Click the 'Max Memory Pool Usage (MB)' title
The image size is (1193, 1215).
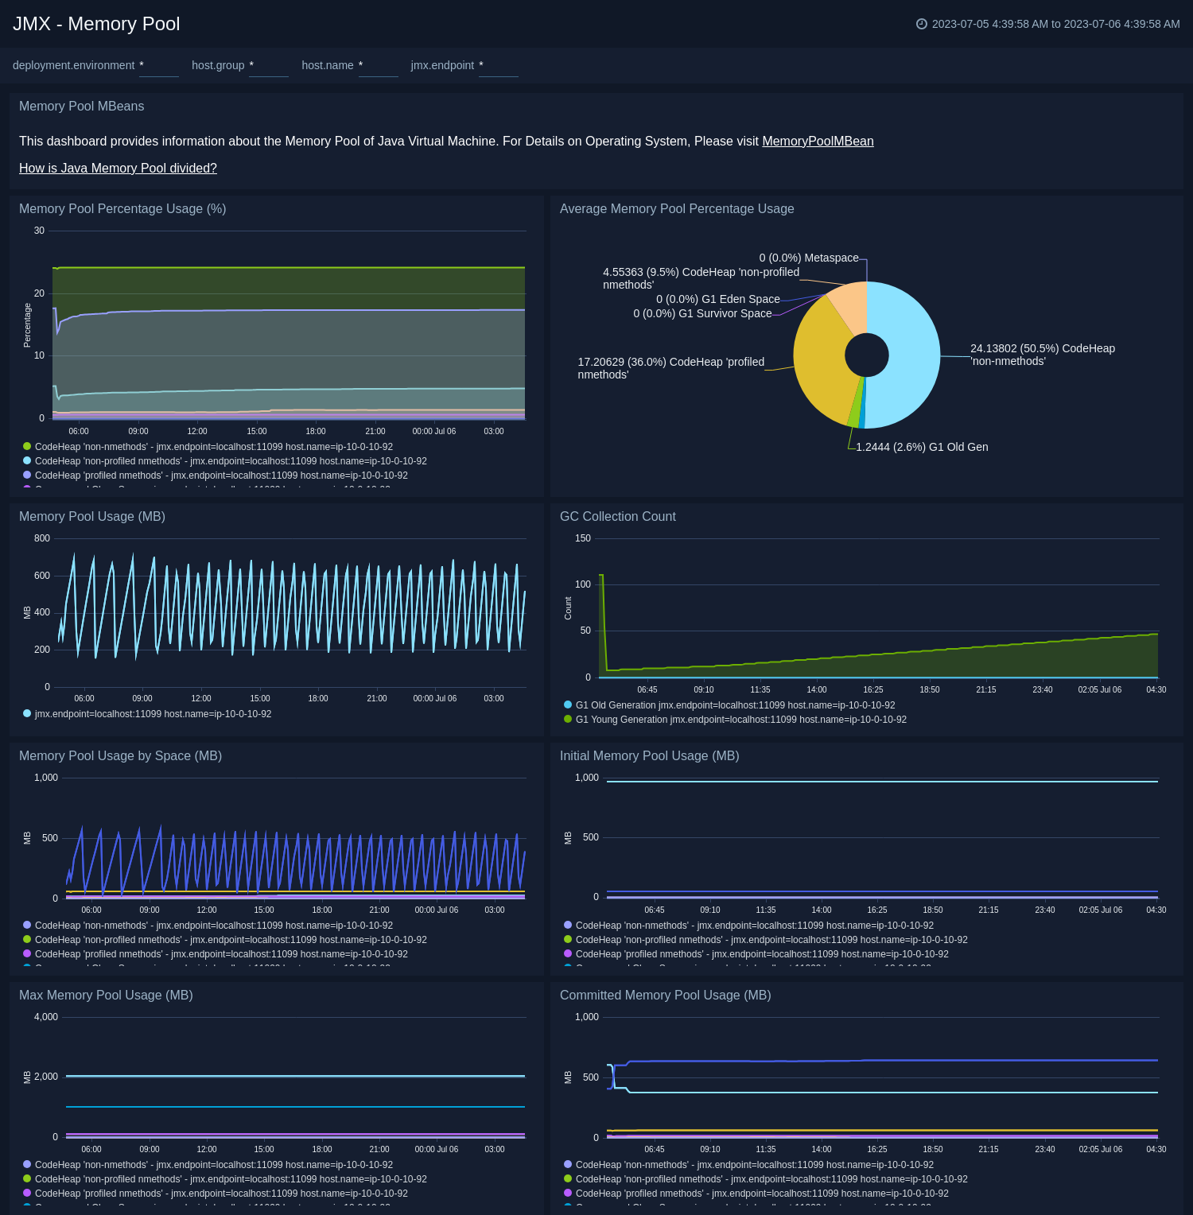(x=106, y=995)
